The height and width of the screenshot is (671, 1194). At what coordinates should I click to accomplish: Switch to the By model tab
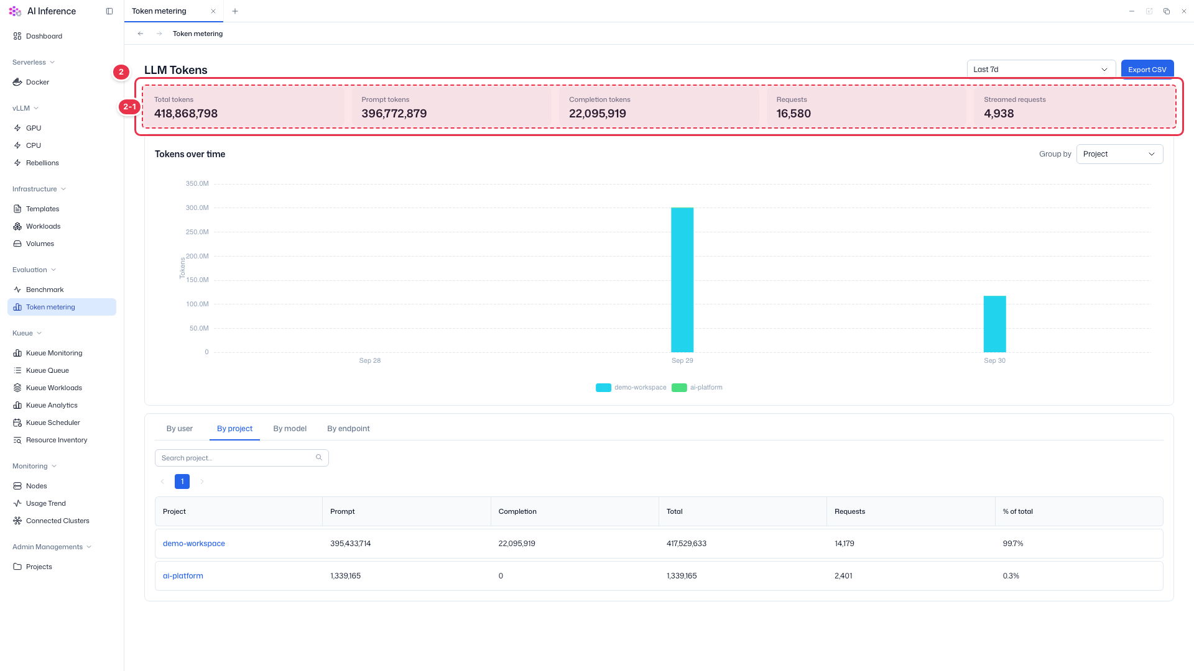[x=290, y=429]
